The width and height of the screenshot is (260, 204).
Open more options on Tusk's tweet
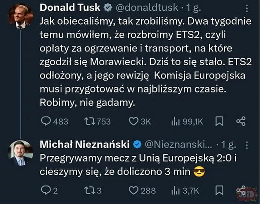[247, 9]
